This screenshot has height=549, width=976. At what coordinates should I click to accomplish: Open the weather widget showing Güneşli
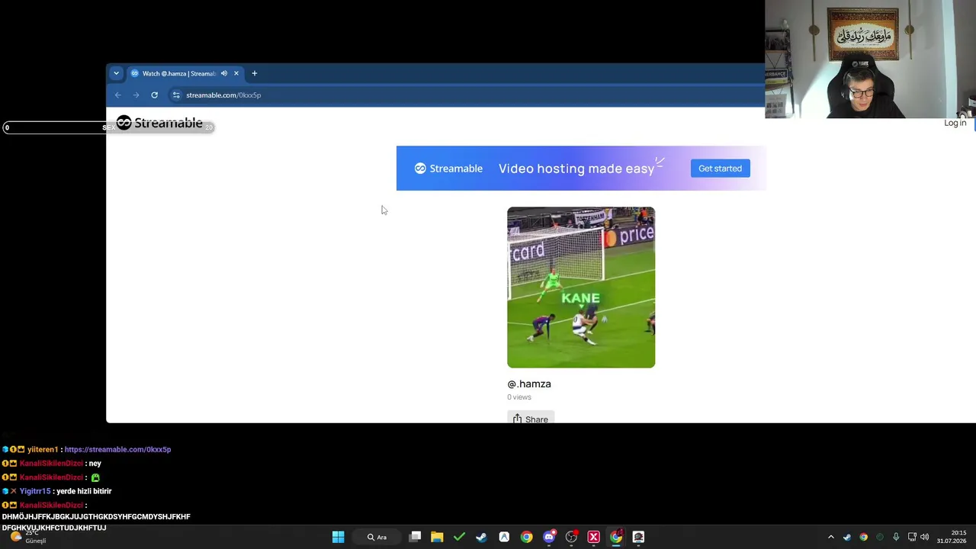29,537
